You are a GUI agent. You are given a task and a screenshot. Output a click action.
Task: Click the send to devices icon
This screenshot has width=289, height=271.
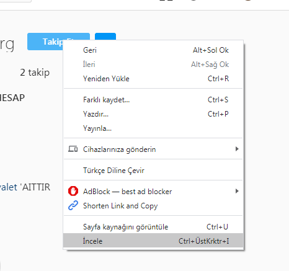[x=73, y=149]
